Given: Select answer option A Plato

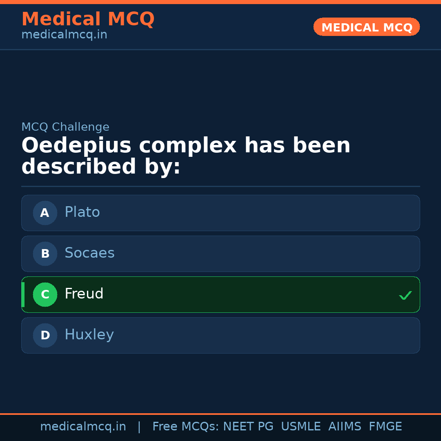Looking at the screenshot, I should point(220,213).
